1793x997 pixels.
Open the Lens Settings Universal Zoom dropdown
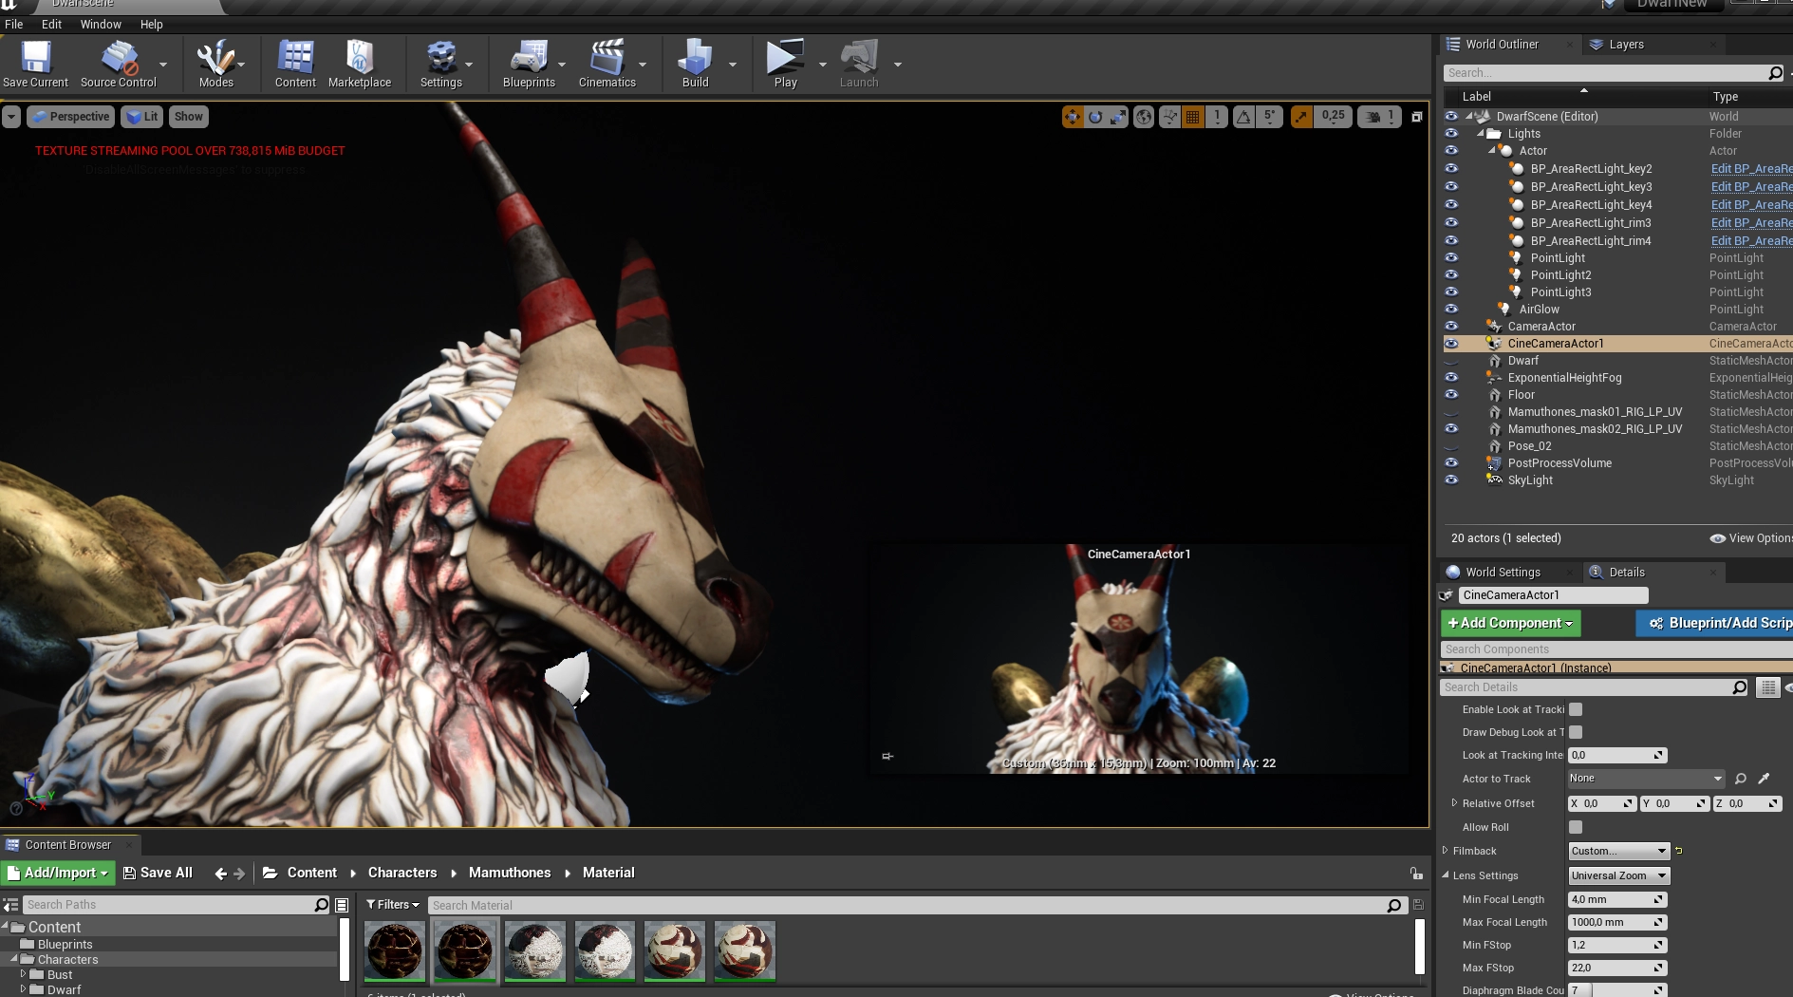(x=1618, y=875)
